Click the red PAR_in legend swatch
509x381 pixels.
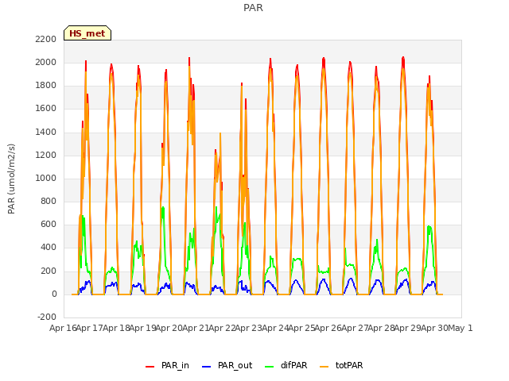tap(150, 367)
